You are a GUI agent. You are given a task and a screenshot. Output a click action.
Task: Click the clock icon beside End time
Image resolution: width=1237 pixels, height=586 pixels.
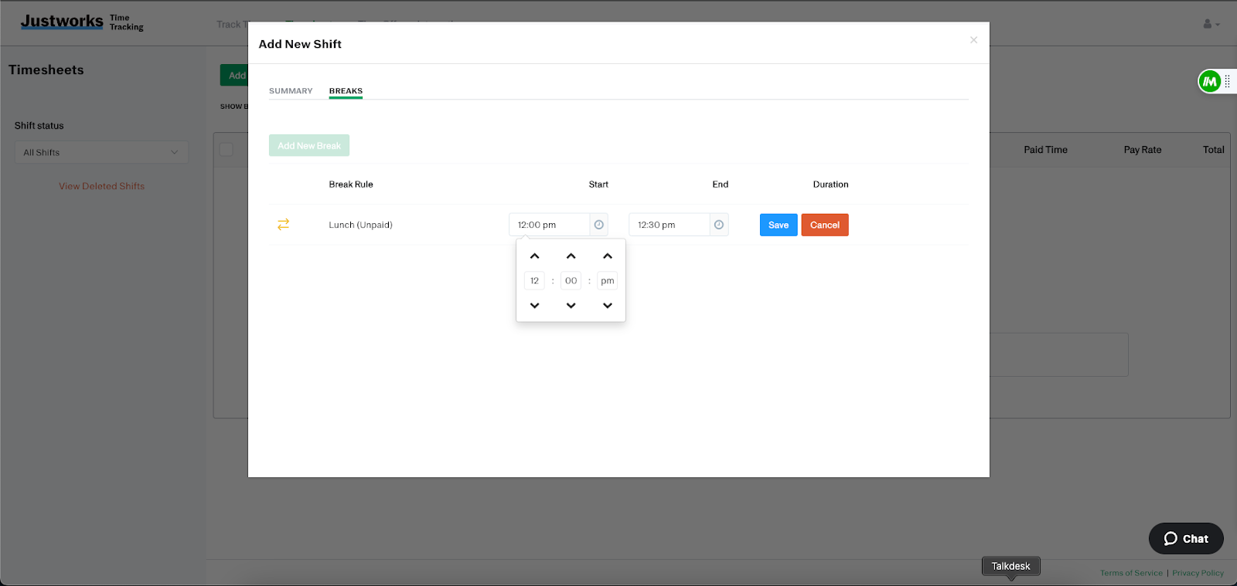pos(719,225)
